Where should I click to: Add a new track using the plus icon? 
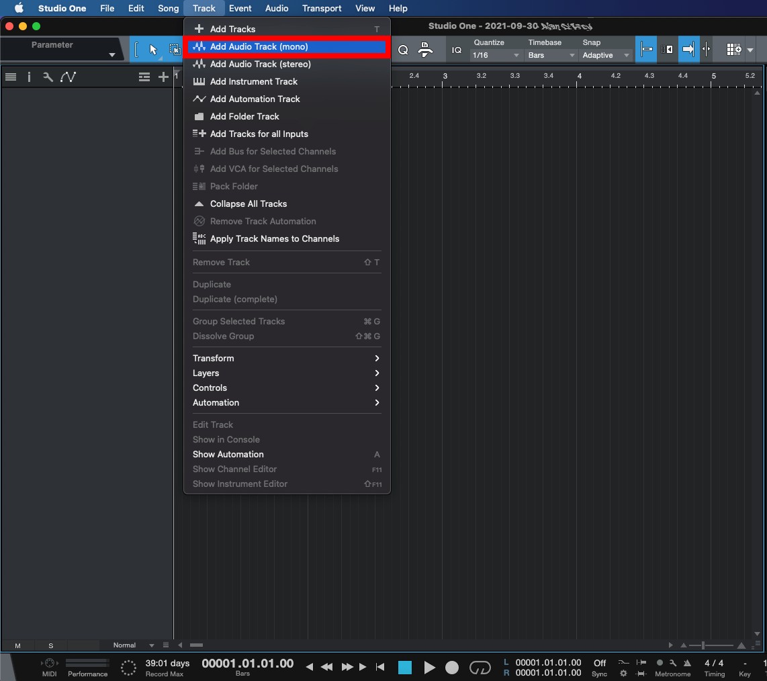163,77
